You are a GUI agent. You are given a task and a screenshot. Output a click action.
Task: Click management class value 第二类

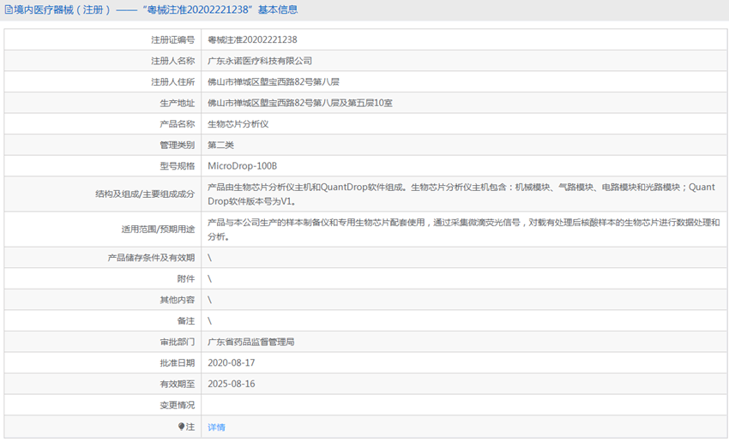click(x=220, y=146)
